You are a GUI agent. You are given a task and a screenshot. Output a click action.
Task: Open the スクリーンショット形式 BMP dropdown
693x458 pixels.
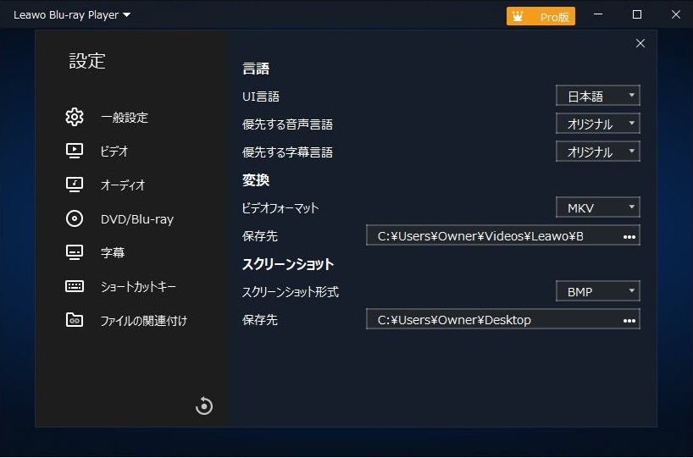597,291
